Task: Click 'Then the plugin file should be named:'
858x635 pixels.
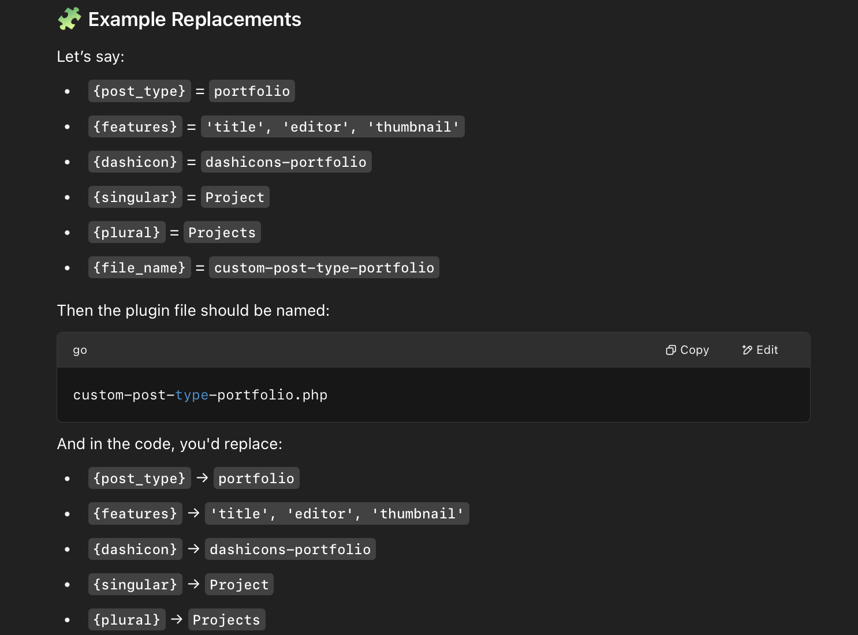Action: point(193,311)
